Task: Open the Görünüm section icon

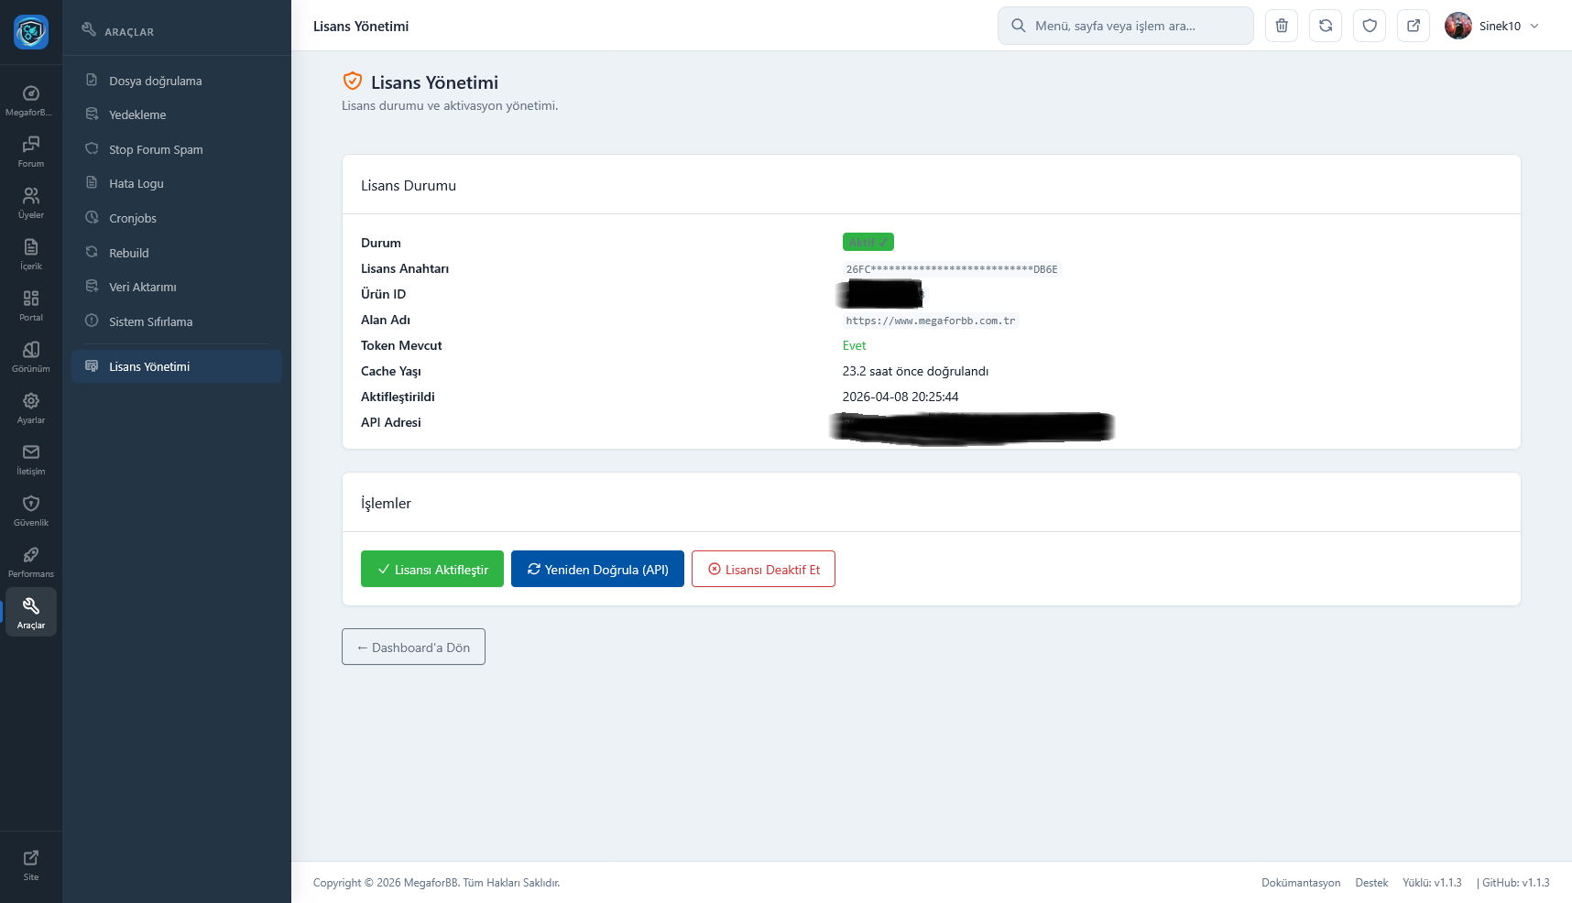Action: coord(31,356)
